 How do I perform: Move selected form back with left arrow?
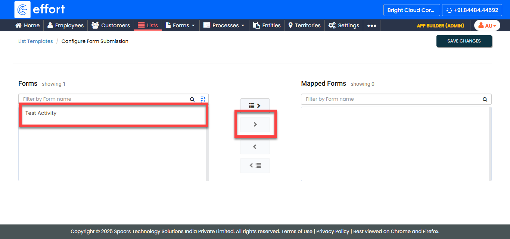(255, 147)
